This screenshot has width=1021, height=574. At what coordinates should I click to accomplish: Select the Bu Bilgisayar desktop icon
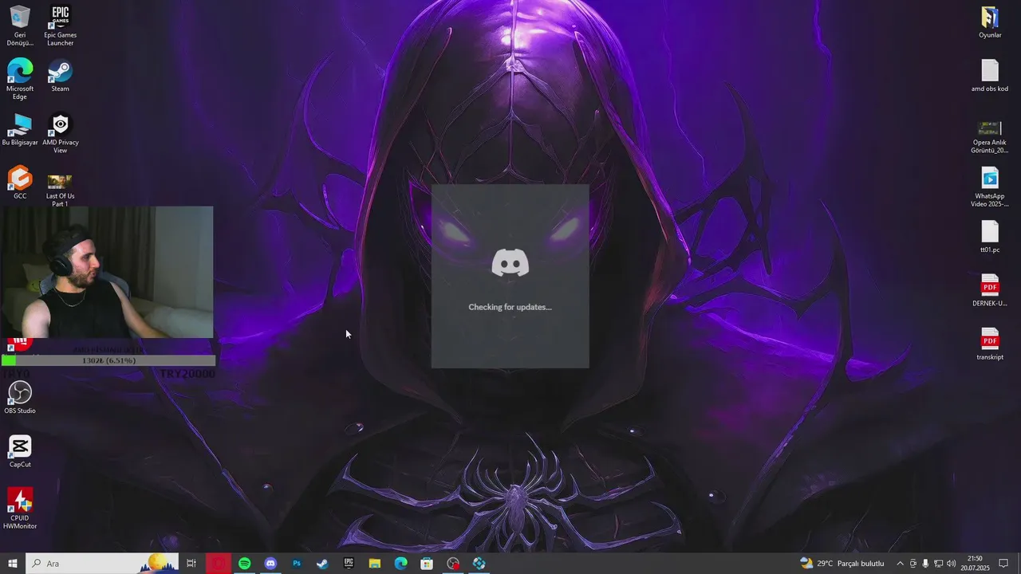pos(20,129)
